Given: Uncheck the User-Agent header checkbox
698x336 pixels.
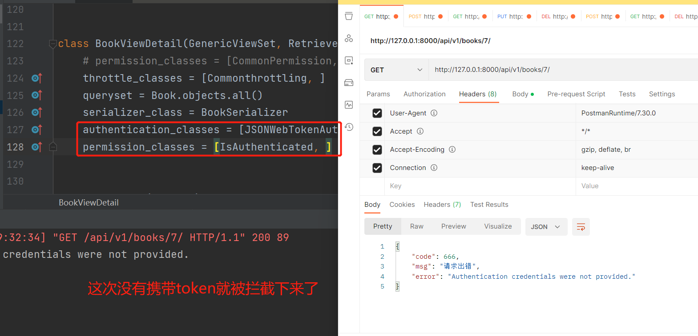Looking at the screenshot, I should pos(377,113).
